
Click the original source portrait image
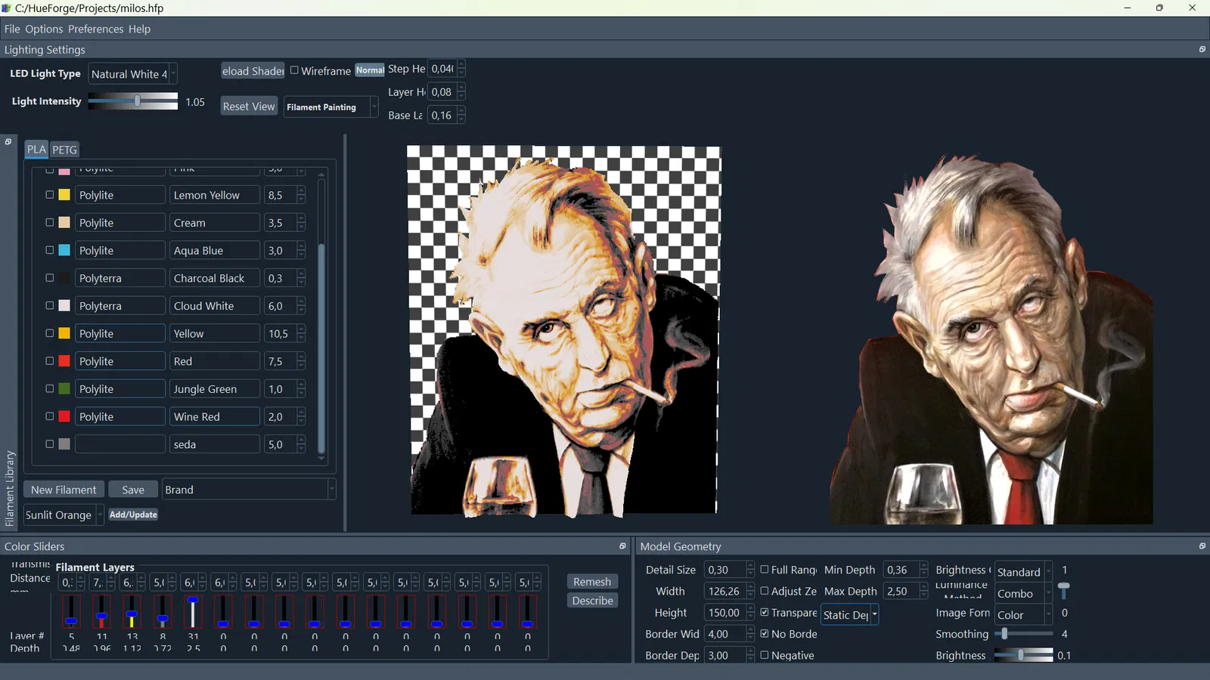click(991, 338)
